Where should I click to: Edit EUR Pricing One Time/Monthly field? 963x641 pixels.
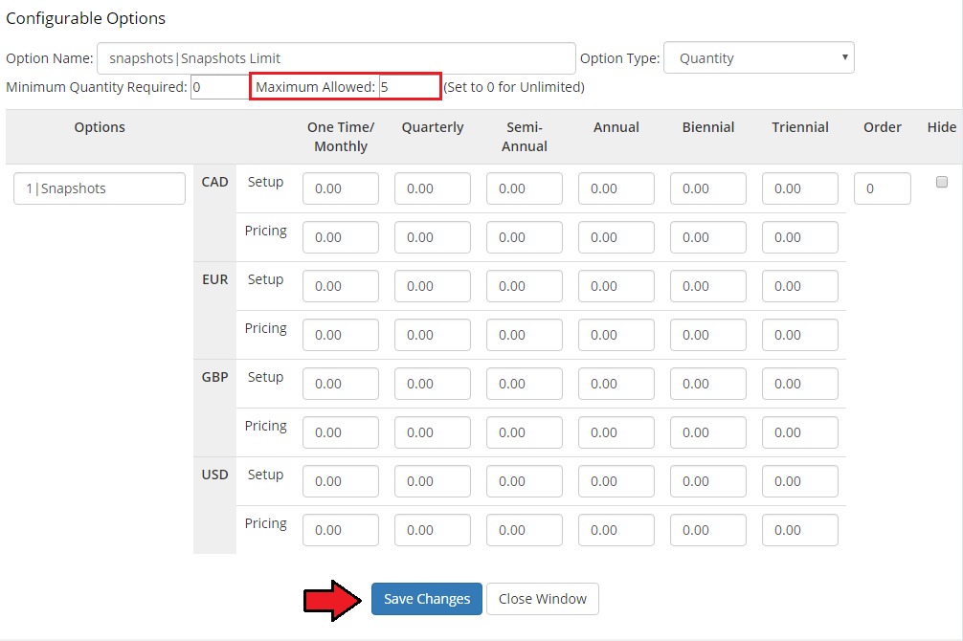(341, 335)
